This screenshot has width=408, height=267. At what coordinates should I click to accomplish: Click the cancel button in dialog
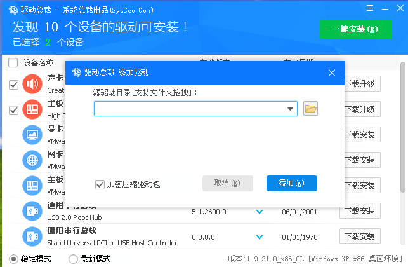228,183
